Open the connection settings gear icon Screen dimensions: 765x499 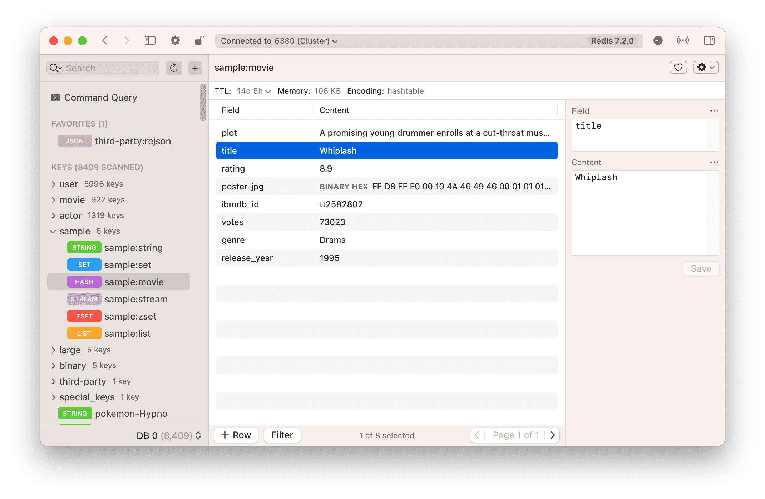[174, 41]
